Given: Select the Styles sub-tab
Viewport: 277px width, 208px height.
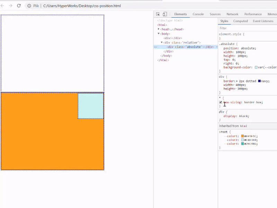Looking at the screenshot, I should tap(224, 21).
